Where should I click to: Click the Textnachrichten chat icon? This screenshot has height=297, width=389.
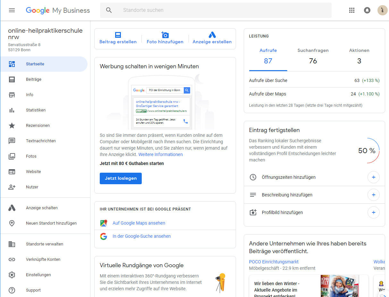12,141
